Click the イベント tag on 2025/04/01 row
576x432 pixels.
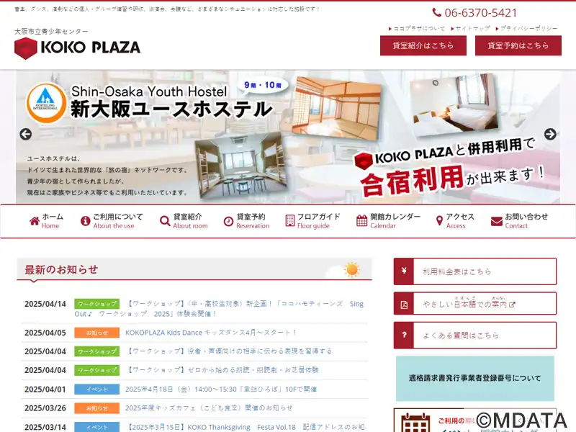(97, 389)
